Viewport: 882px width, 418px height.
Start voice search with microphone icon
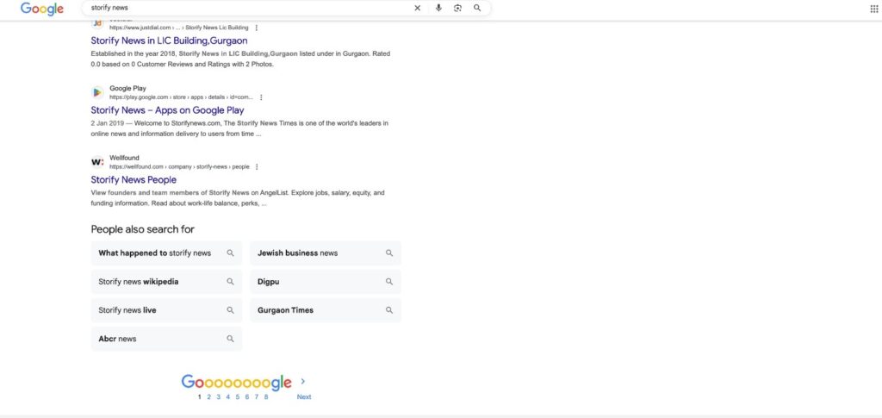(x=438, y=8)
